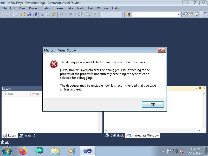Open the Windows Start menu
208x156 pixels.
pyautogui.click(x=7, y=151)
